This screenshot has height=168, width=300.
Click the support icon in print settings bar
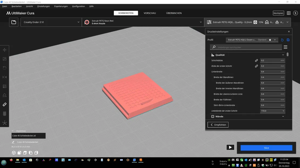coord(267,22)
